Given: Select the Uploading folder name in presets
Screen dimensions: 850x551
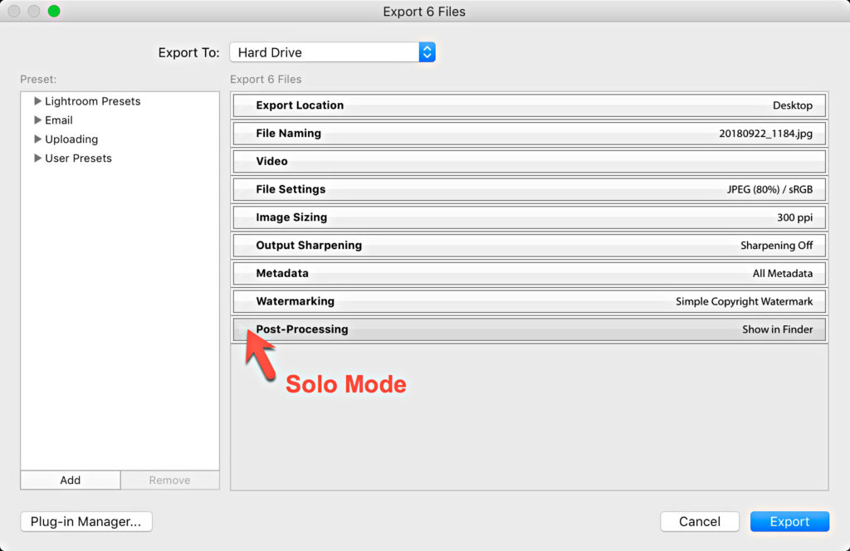Looking at the screenshot, I should pos(71,139).
